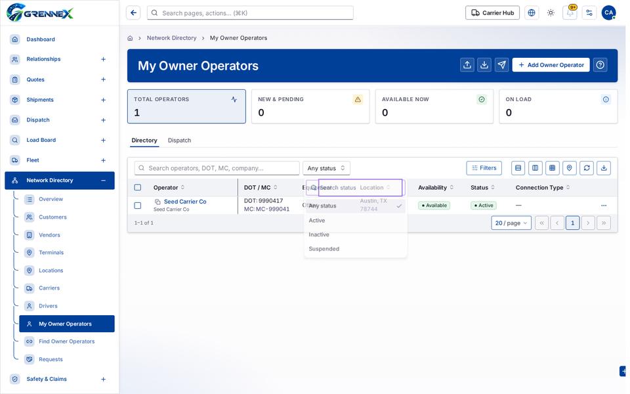Copy icon next to Seed Carrier Co
Screen dimensions: 630x394
[x=157, y=202]
